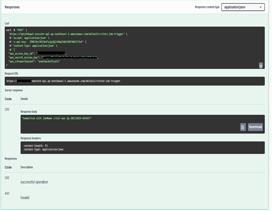272x211 pixels.
Task: Select the 400 response code row
Action: click(7, 193)
